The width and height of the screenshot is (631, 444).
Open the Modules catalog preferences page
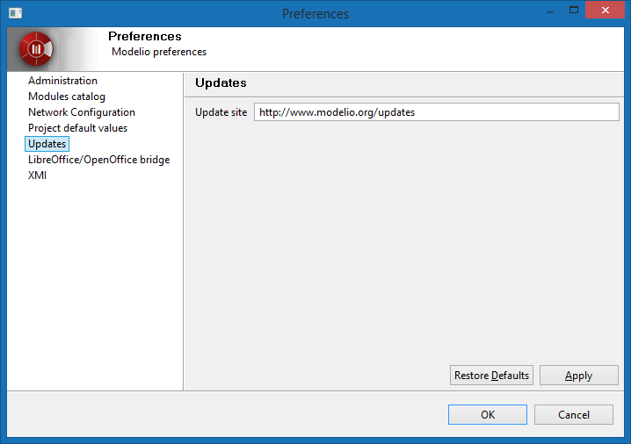coord(67,97)
